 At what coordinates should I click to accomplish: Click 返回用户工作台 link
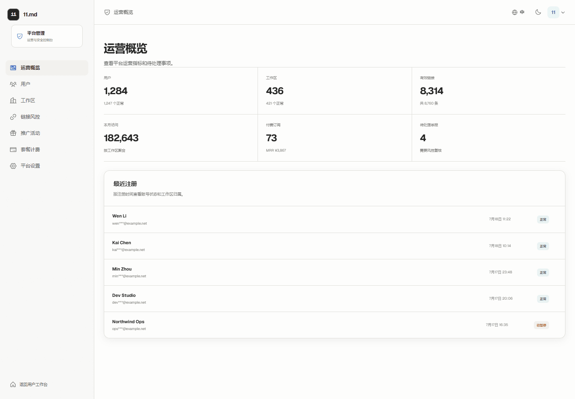34,385
